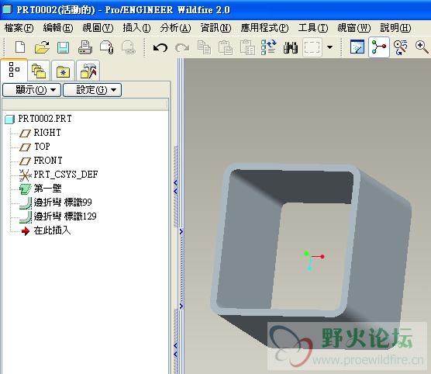The image size is (431, 374).
Task: Switch to the Folder Browser tab
Action: [39, 71]
